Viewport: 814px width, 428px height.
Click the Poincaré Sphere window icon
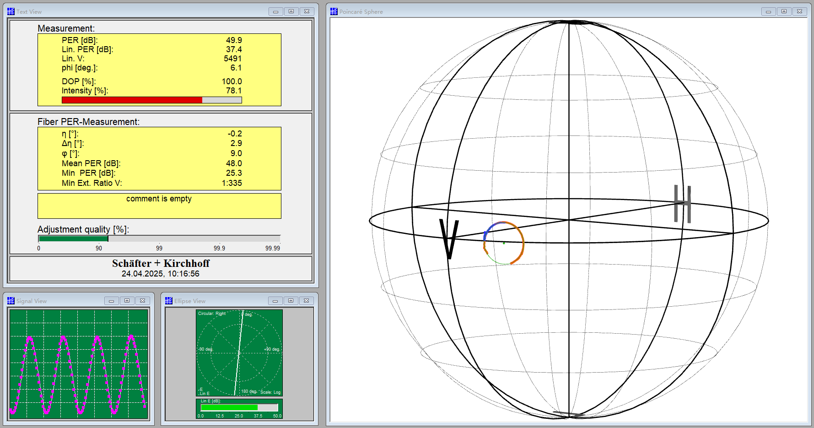point(334,11)
